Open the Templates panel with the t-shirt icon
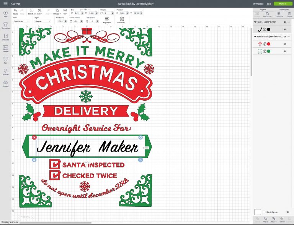The width and height of the screenshot is (294, 225). (5, 26)
